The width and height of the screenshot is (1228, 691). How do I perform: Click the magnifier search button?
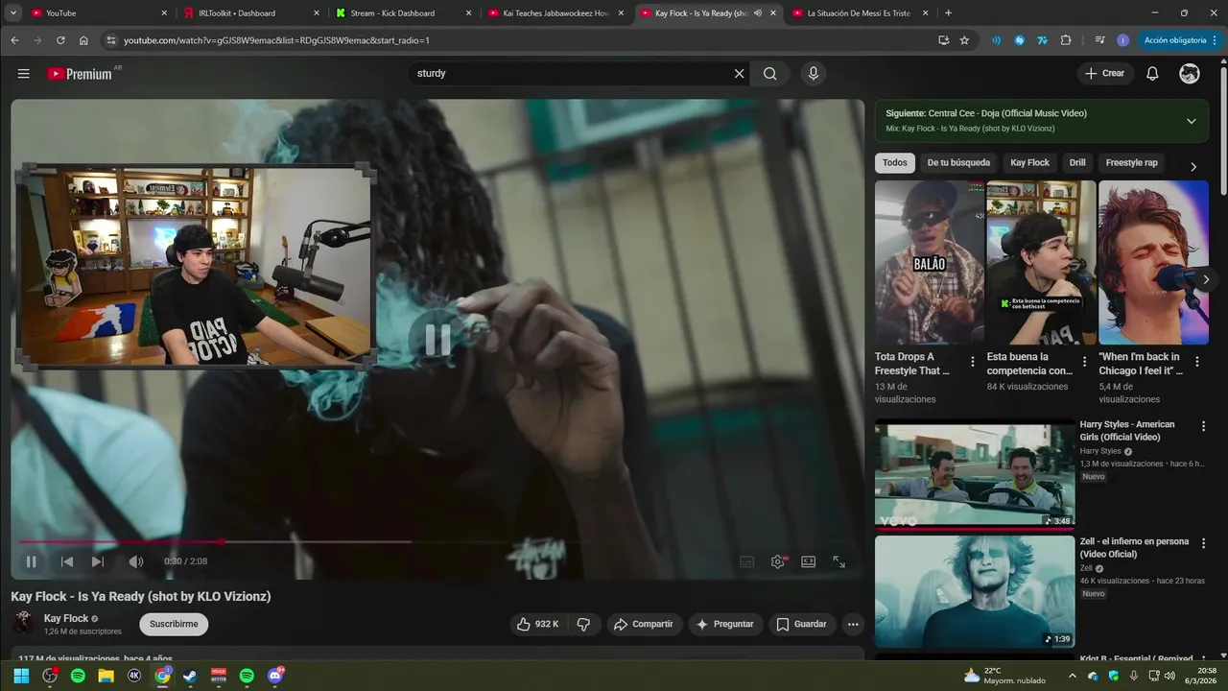pos(770,74)
